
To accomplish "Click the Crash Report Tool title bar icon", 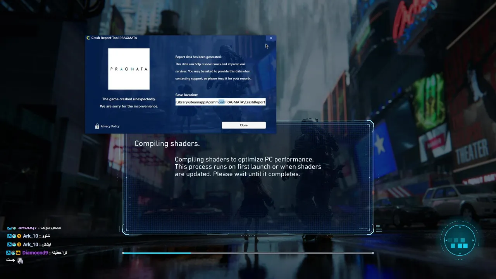I will (x=88, y=38).
